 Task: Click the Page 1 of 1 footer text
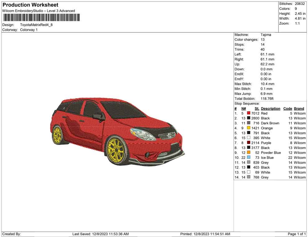[x=297, y=234]
